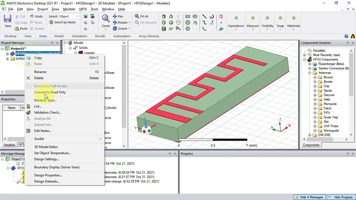
Task: Click the Copy ribbon button
Action: coord(21,22)
